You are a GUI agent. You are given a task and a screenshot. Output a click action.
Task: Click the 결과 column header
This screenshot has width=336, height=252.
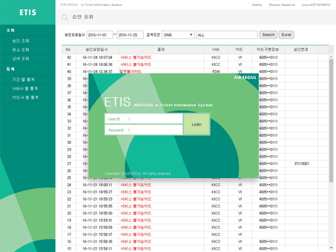point(161,50)
